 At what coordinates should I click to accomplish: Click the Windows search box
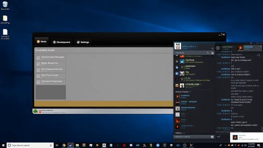pyautogui.click(x=30, y=145)
